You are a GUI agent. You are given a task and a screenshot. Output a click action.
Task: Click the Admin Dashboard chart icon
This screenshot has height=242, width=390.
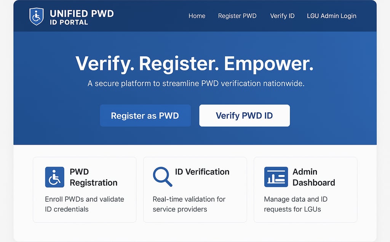[x=276, y=177]
